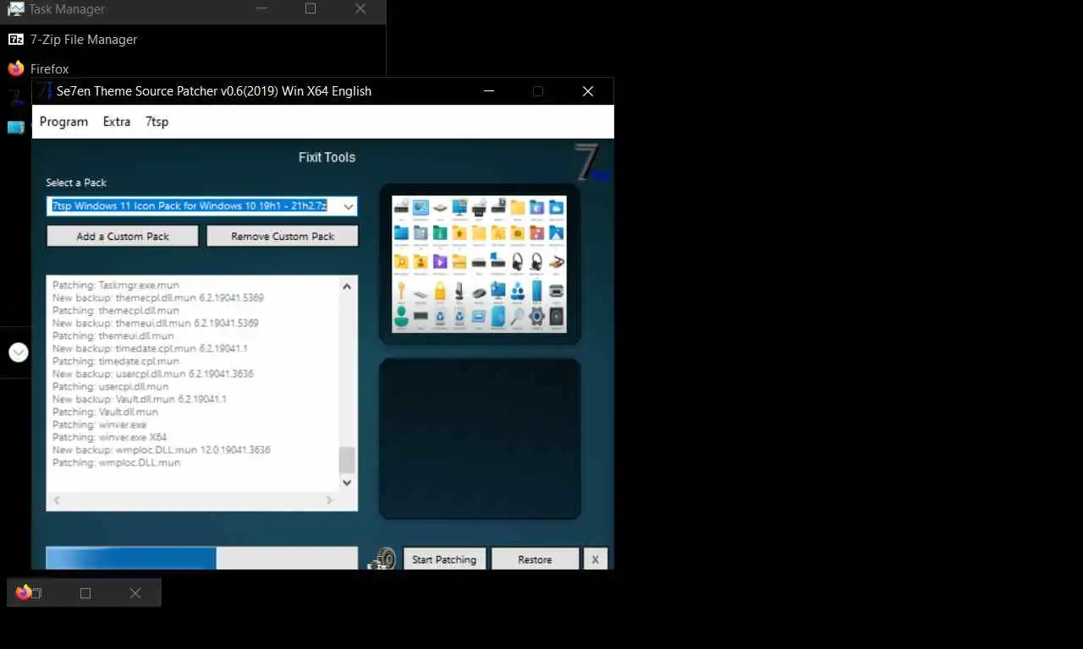This screenshot has width=1083, height=649.
Task: Open the Program menu
Action: pos(63,122)
